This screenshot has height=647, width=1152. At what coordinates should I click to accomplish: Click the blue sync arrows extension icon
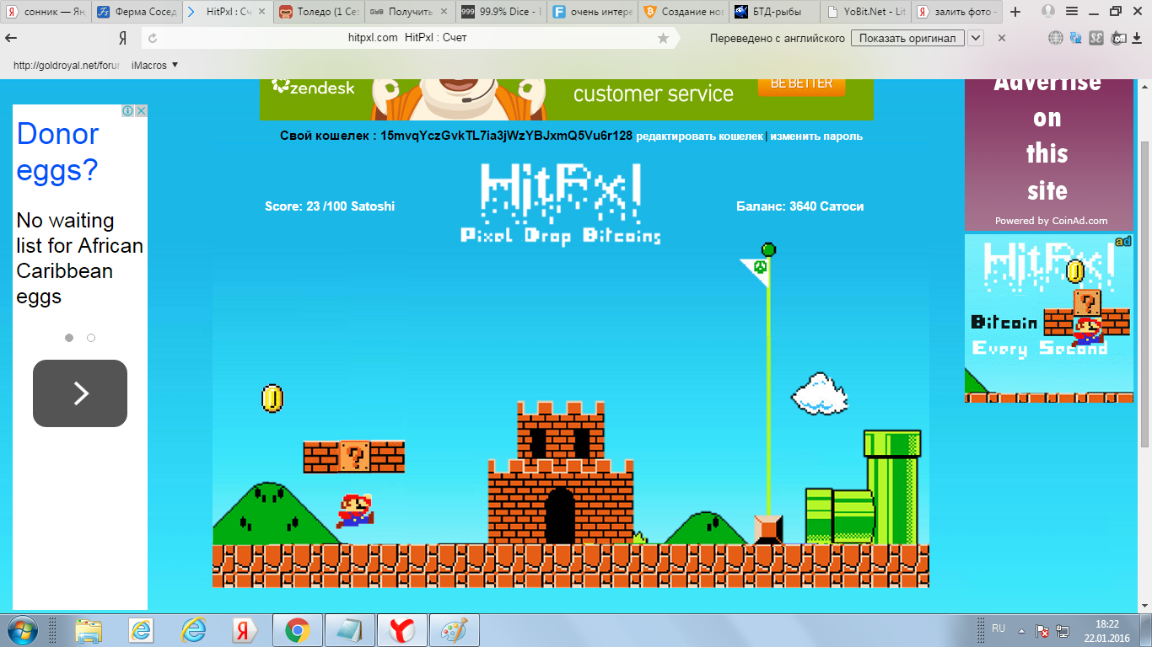tap(1076, 38)
